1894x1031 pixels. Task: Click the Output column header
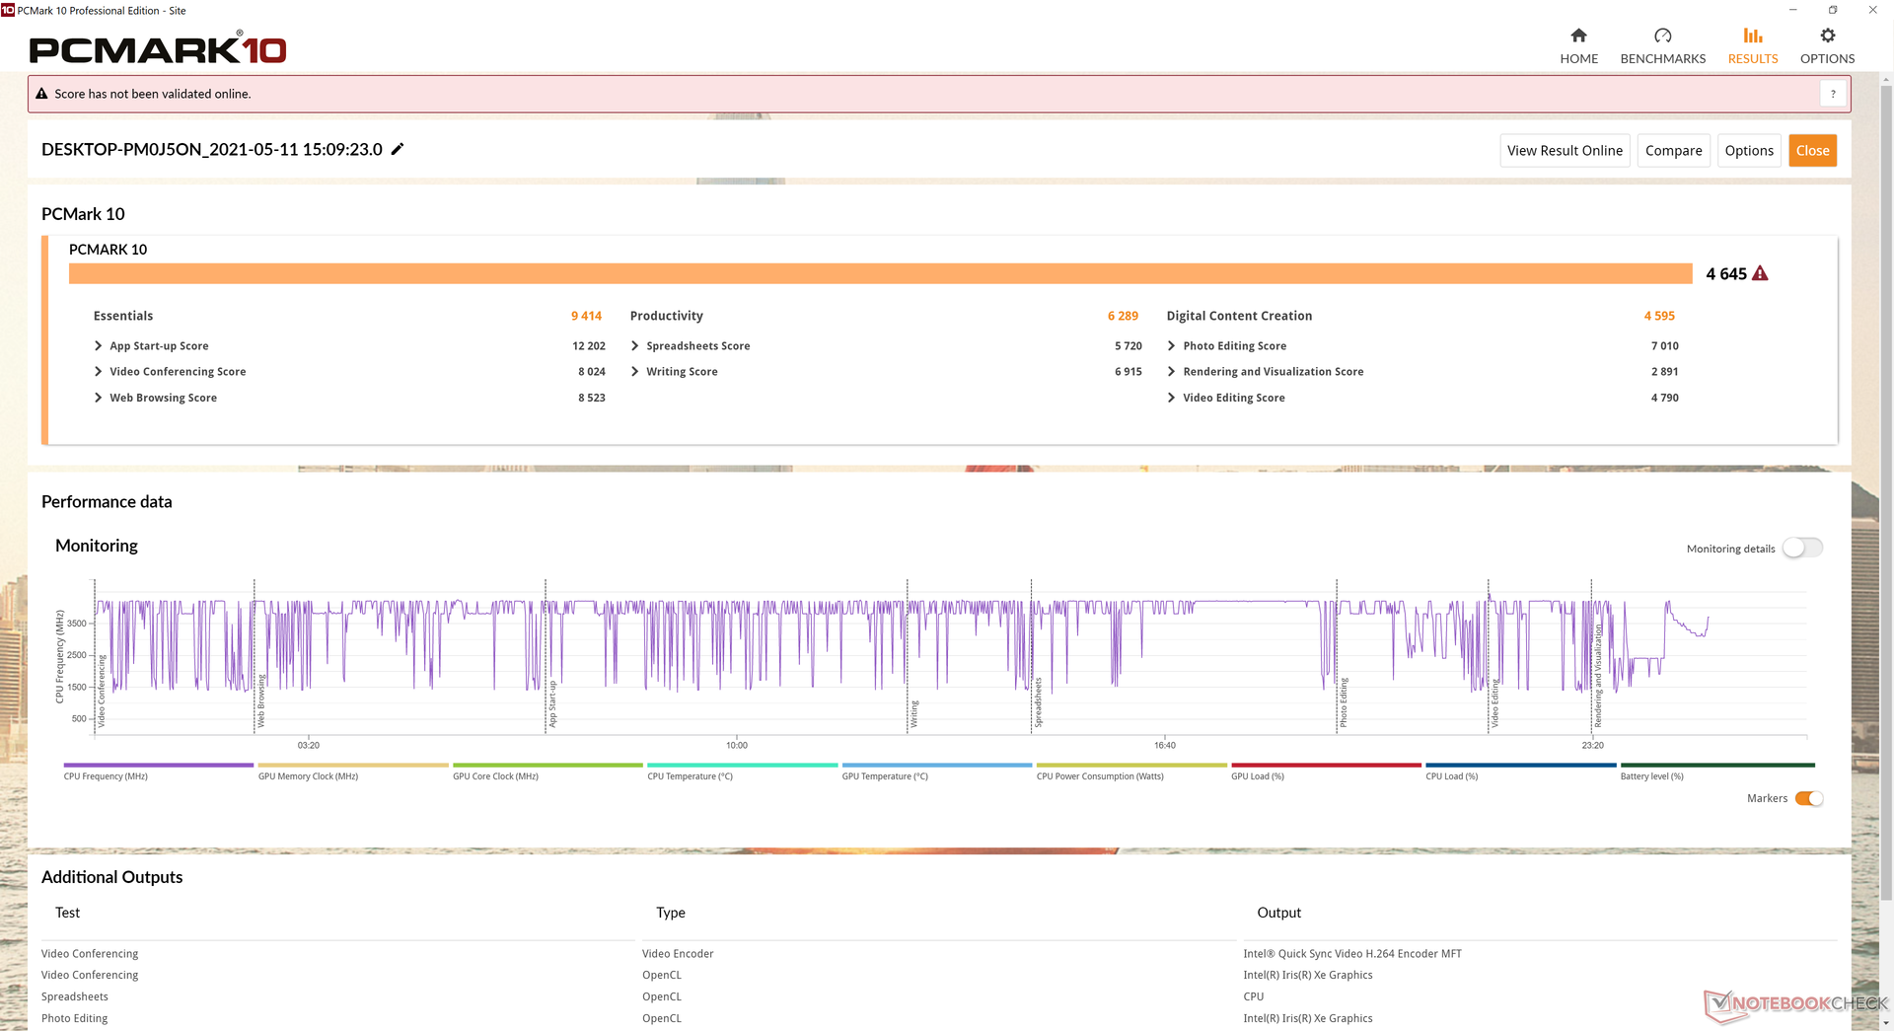[x=1278, y=913]
